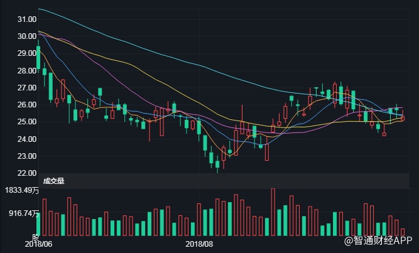Click the 股 unit label below volume axis

[35, 237]
